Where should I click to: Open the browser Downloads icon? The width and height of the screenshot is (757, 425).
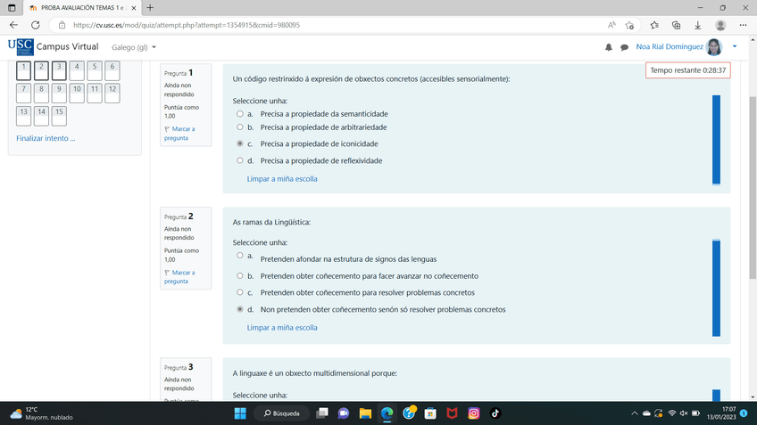697,25
